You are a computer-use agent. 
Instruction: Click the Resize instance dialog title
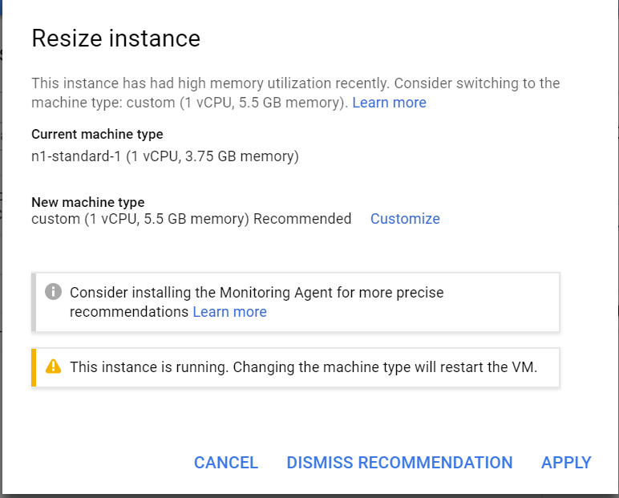click(115, 38)
